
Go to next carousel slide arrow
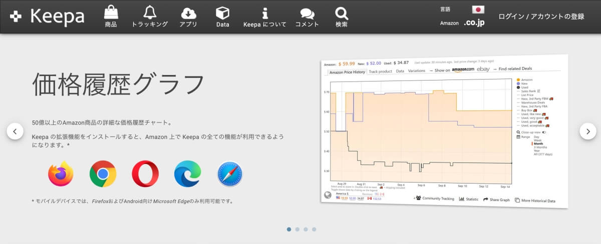pos(587,131)
